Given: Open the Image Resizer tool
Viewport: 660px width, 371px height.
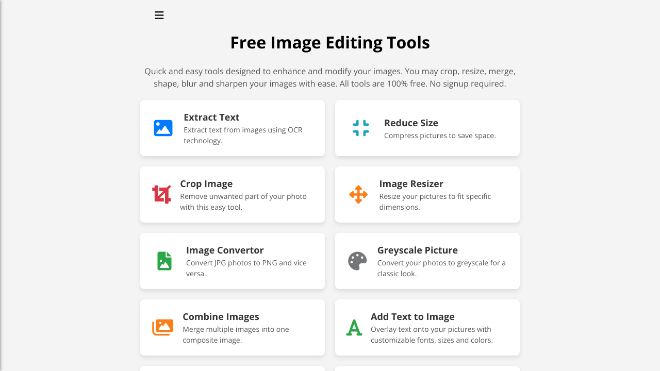Looking at the screenshot, I should click(x=427, y=194).
